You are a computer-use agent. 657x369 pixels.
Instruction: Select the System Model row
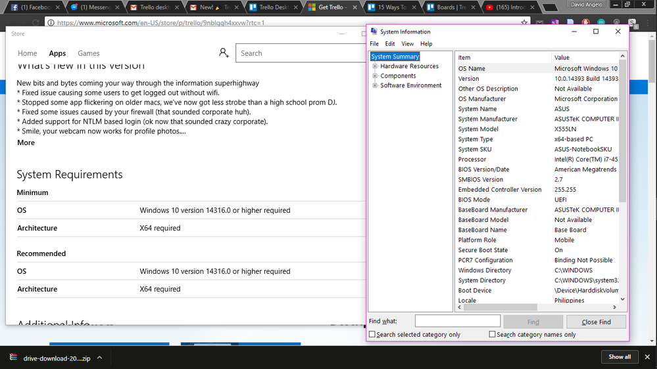pyautogui.click(x=537, y=129)
